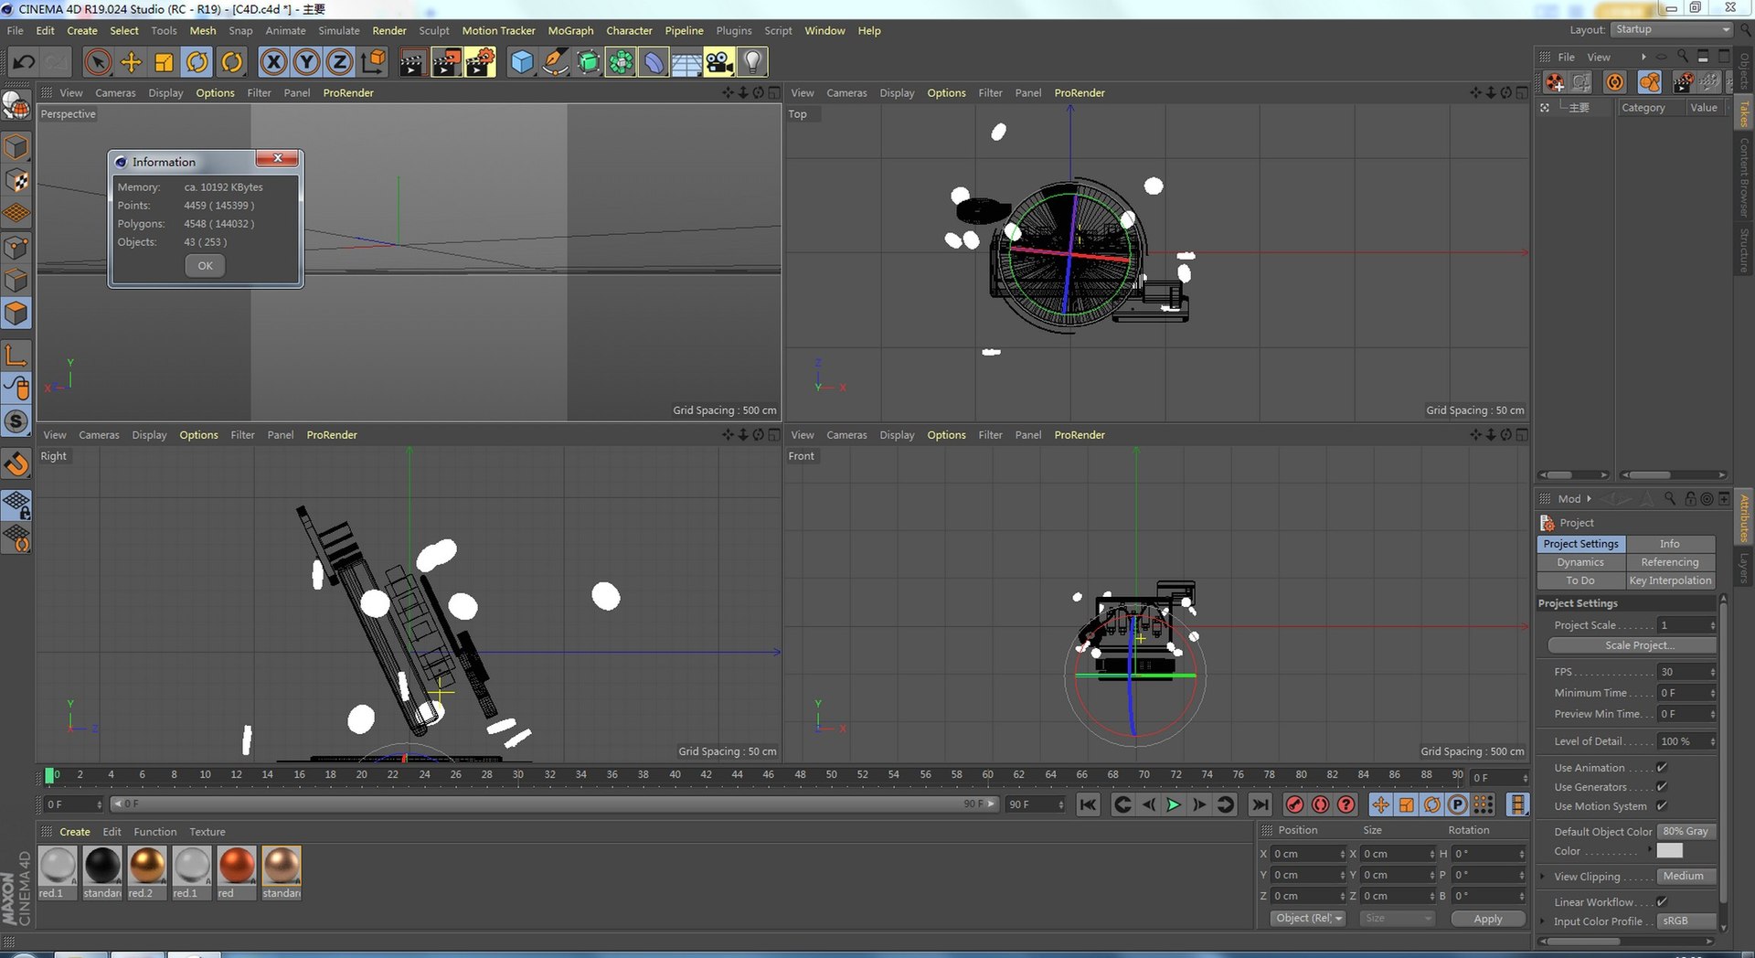Add a Cube primitive object
Screen dimensions: 1755x958
[521, 62]
